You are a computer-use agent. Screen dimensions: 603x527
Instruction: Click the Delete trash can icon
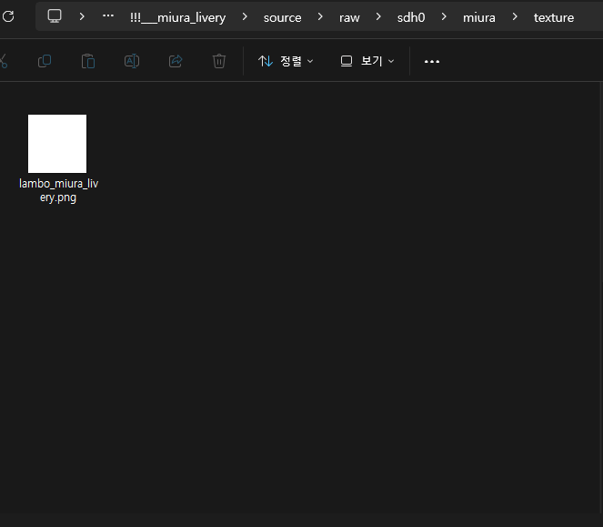pyautogui.click(x=219, y=61)
